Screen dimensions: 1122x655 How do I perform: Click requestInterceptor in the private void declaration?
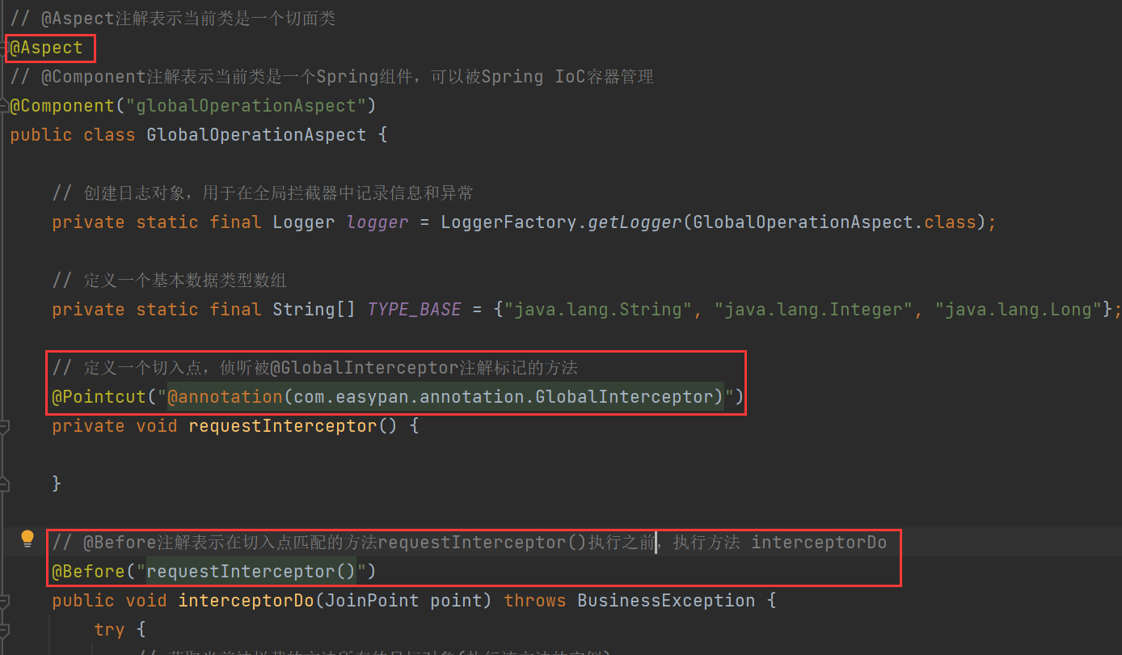coord(283,426)
